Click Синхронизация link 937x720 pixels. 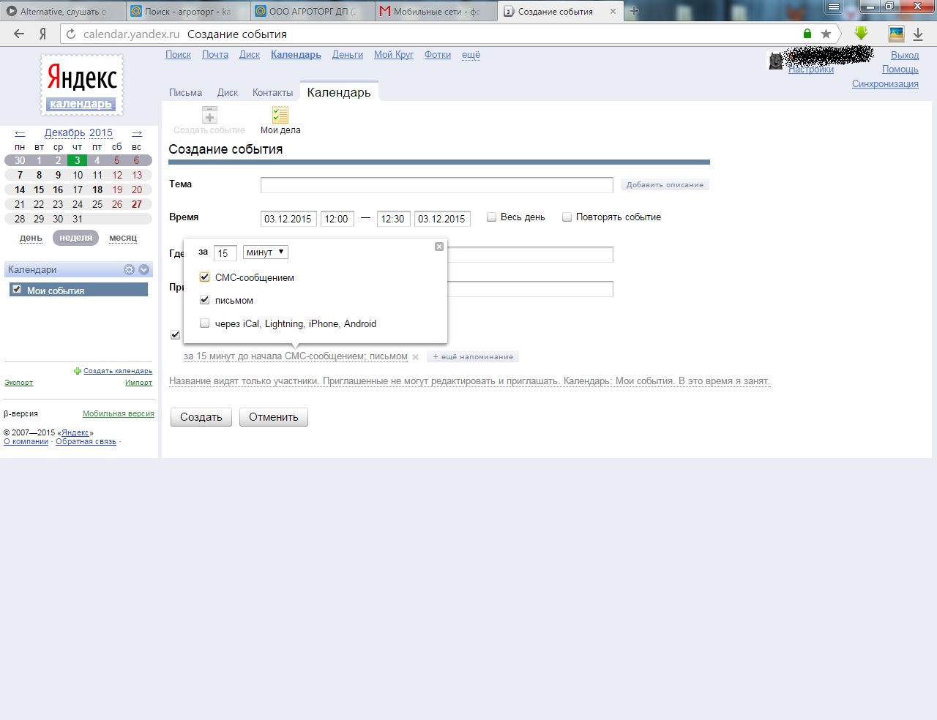[x=885, y=84]
